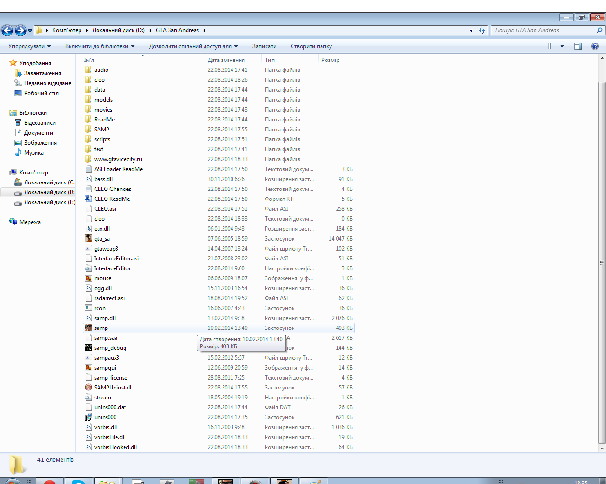The height and width of the screenshot is (484, 606).
Task: Select the mouse image file icon
Action: pyautogui.click(x=89, y=278)
